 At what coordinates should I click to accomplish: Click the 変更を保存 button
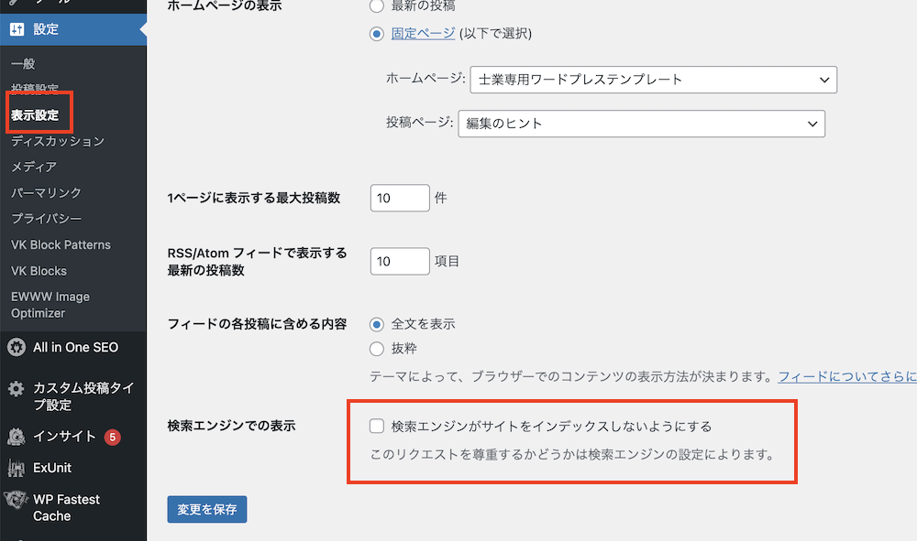(207, 509)
